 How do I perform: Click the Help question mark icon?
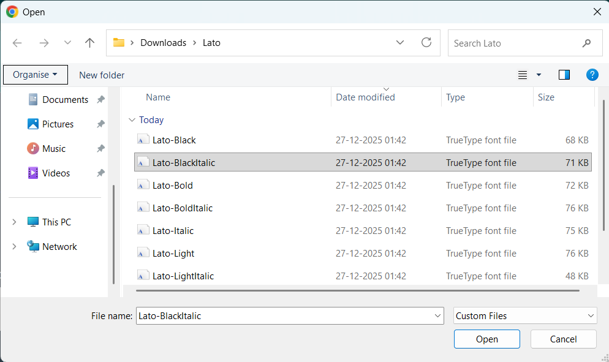tap(592, 75)
